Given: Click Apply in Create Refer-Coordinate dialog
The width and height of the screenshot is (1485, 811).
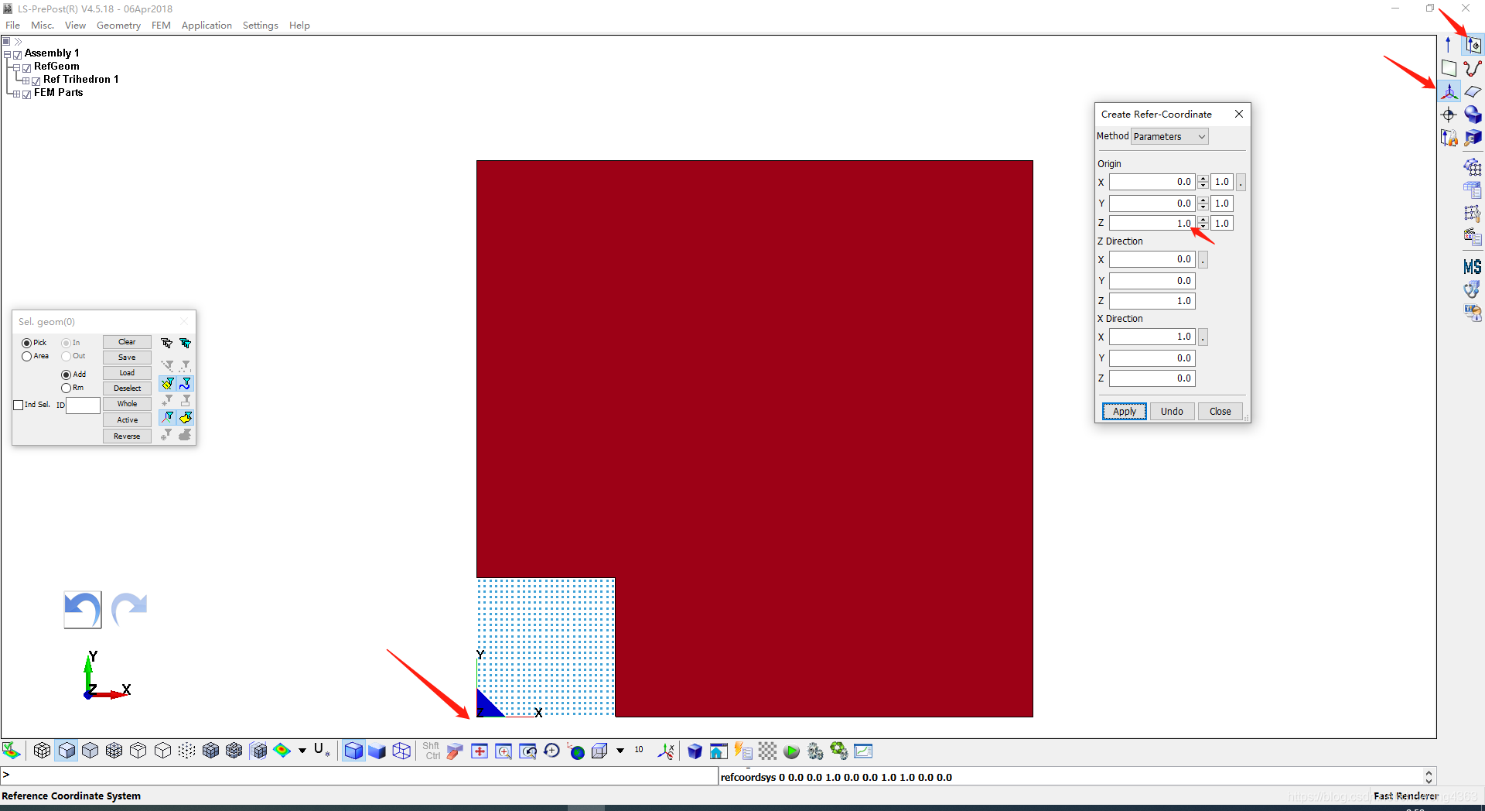Looking at the screenshot, I should pos(1125,412).
